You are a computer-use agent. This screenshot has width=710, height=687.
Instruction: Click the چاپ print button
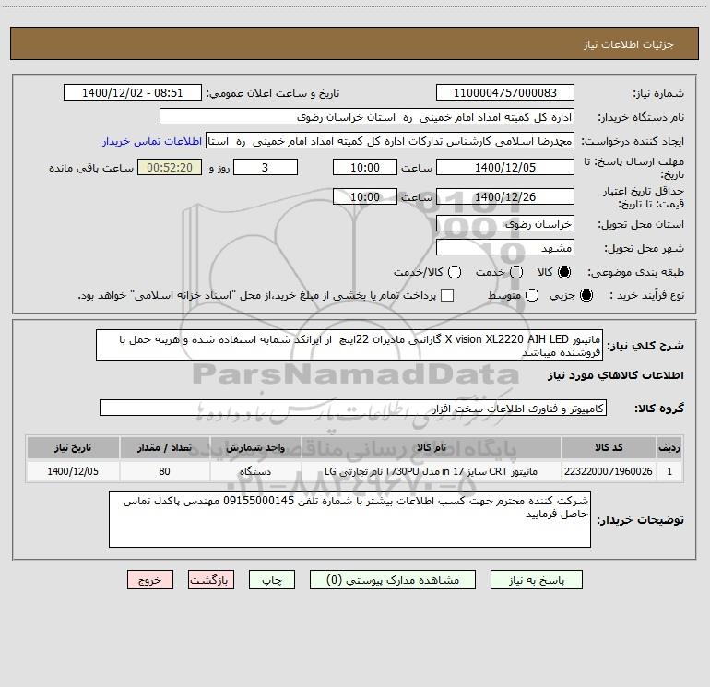tap(272, 580)
